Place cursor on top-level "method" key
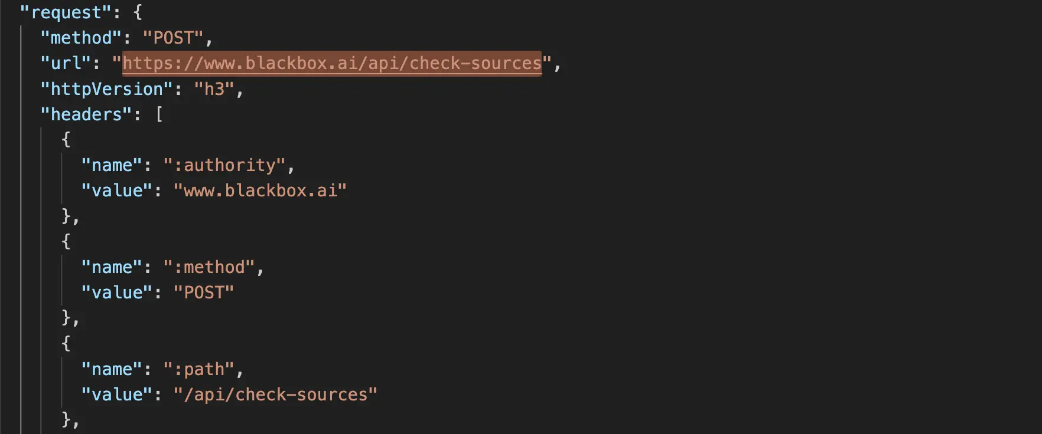 pyautogui.click(x=81, y=38)
